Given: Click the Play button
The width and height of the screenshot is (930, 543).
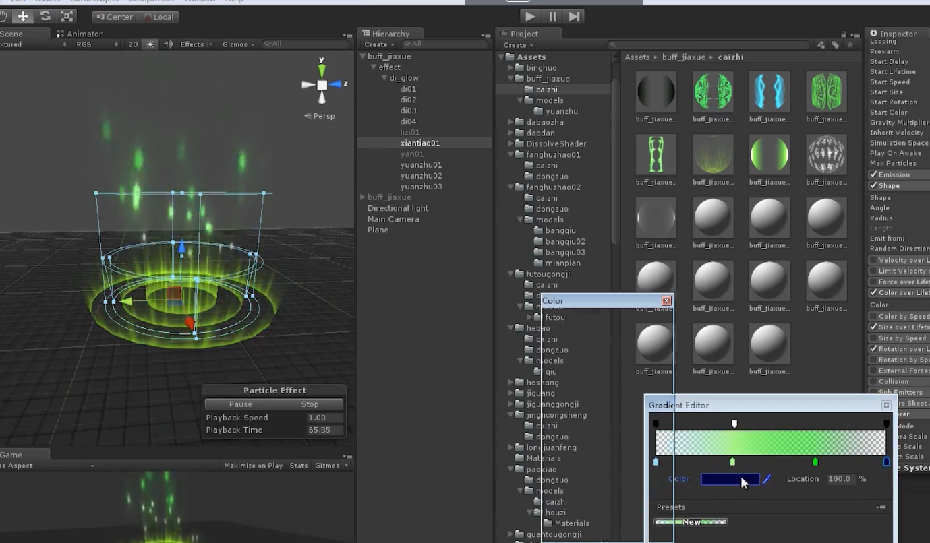Looking at the screenshot, I should click(531, 16).
